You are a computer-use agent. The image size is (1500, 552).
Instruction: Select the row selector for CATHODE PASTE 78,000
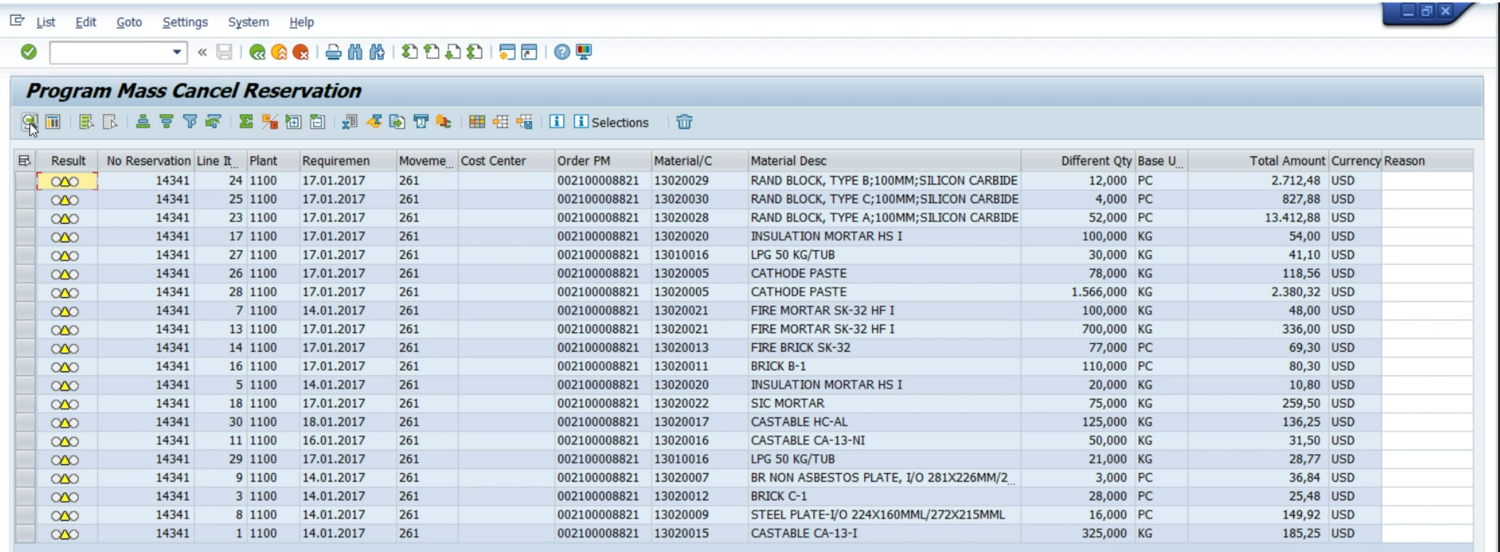(x=25, y=274)
